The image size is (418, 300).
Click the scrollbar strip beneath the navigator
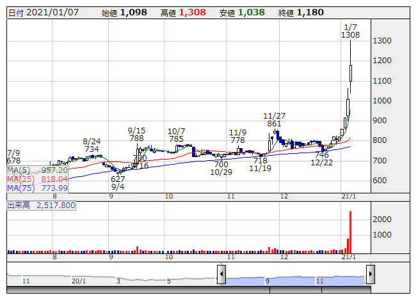[x=192, y=290]
